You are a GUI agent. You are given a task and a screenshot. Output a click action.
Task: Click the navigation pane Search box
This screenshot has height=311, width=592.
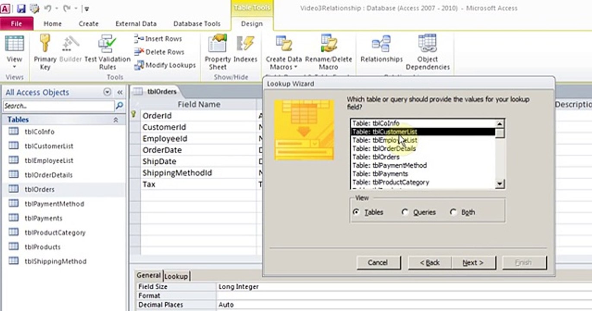58,105
